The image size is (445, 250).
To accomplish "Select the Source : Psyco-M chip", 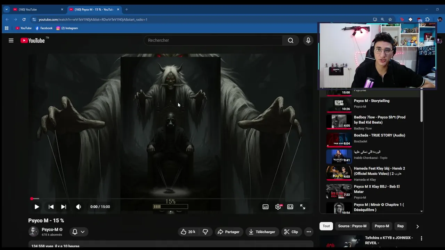I will tap(352, 226).
